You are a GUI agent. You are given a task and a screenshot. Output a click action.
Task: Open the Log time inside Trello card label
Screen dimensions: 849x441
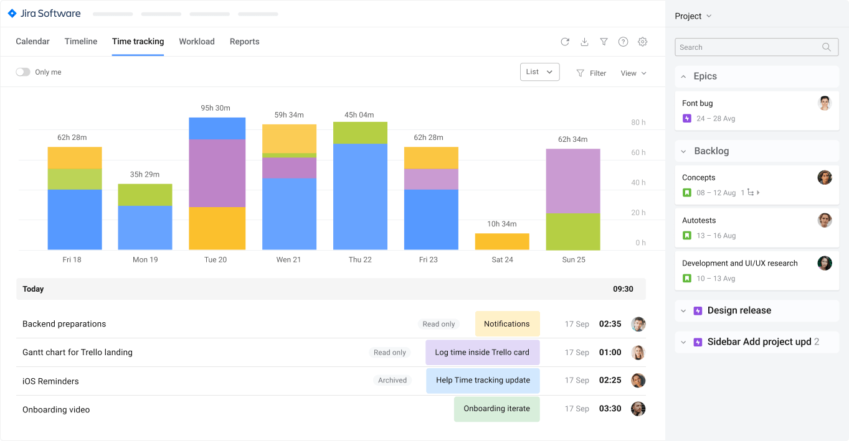[x=482, y=352]
